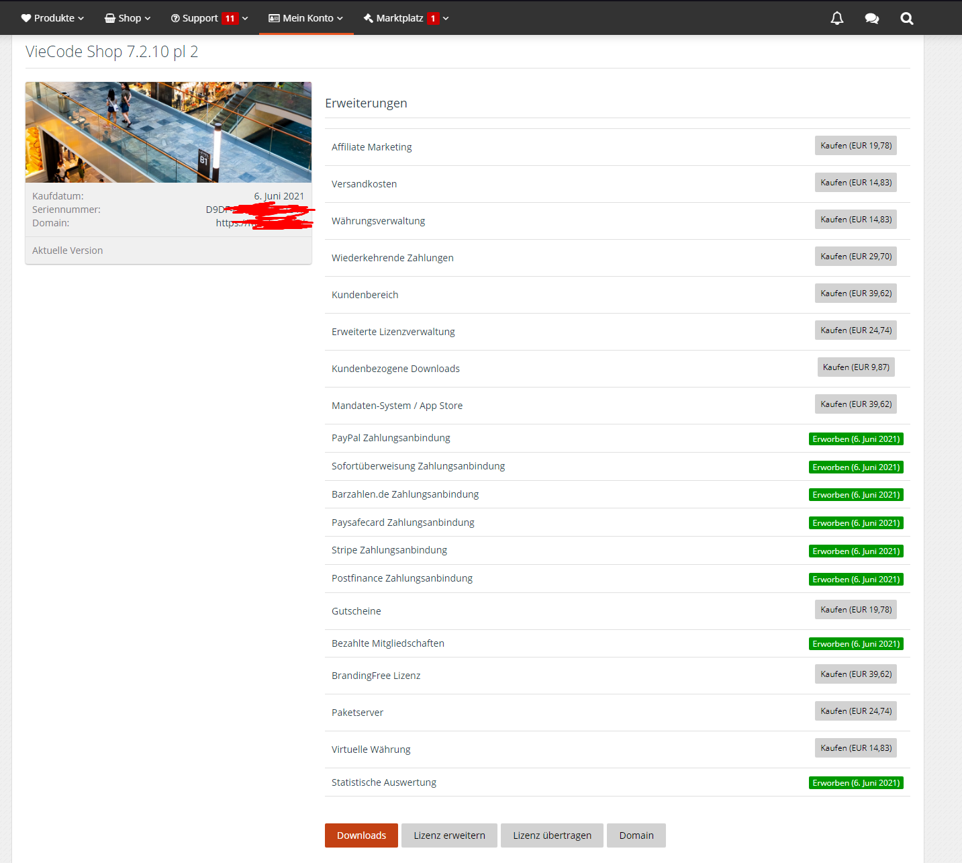This screenshot has width=962, height=863.
Task: Buy the BrandingFree Lizenz extension
Action: [x=856, y=674]
